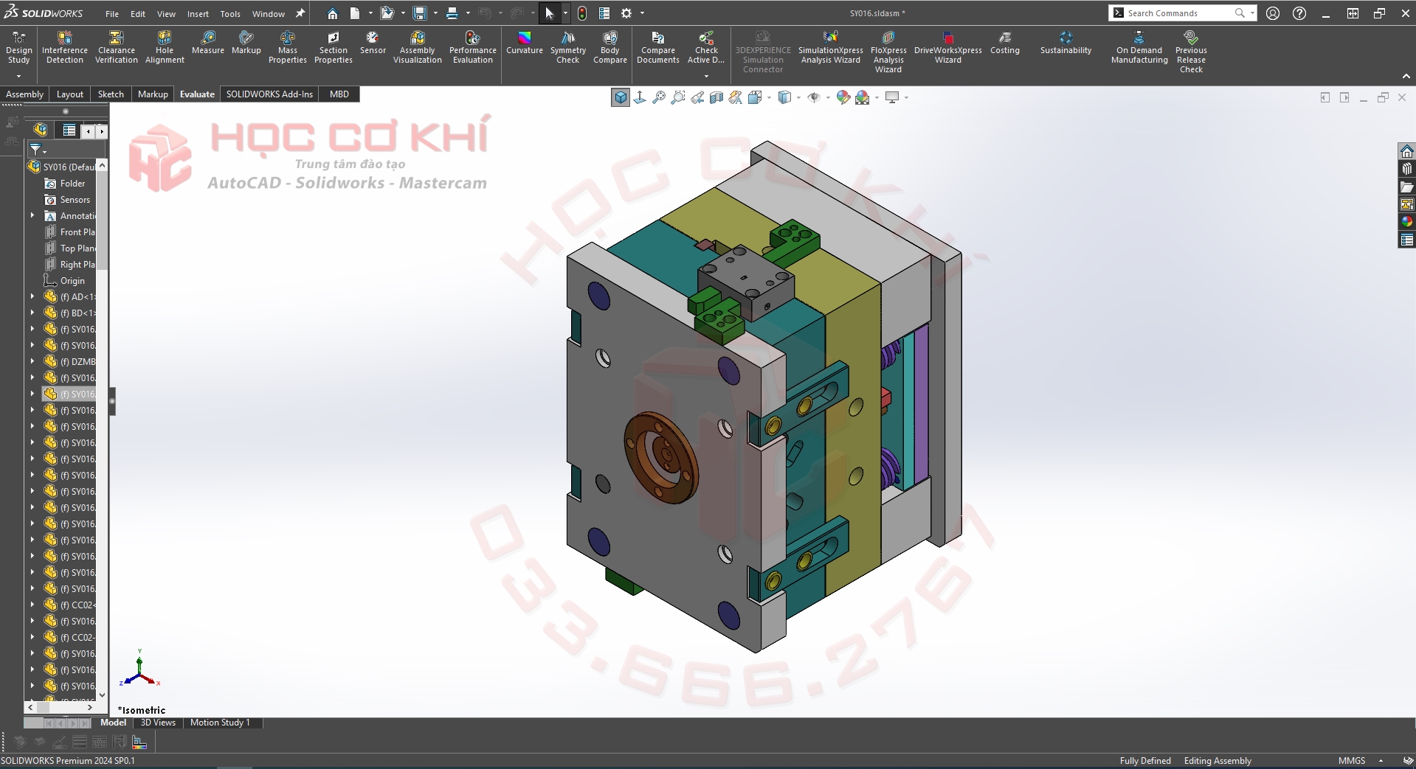Open the Clearance Verification tool
Screen dimensions: 1416x769
pyautogui.click(x=117, y=48)
